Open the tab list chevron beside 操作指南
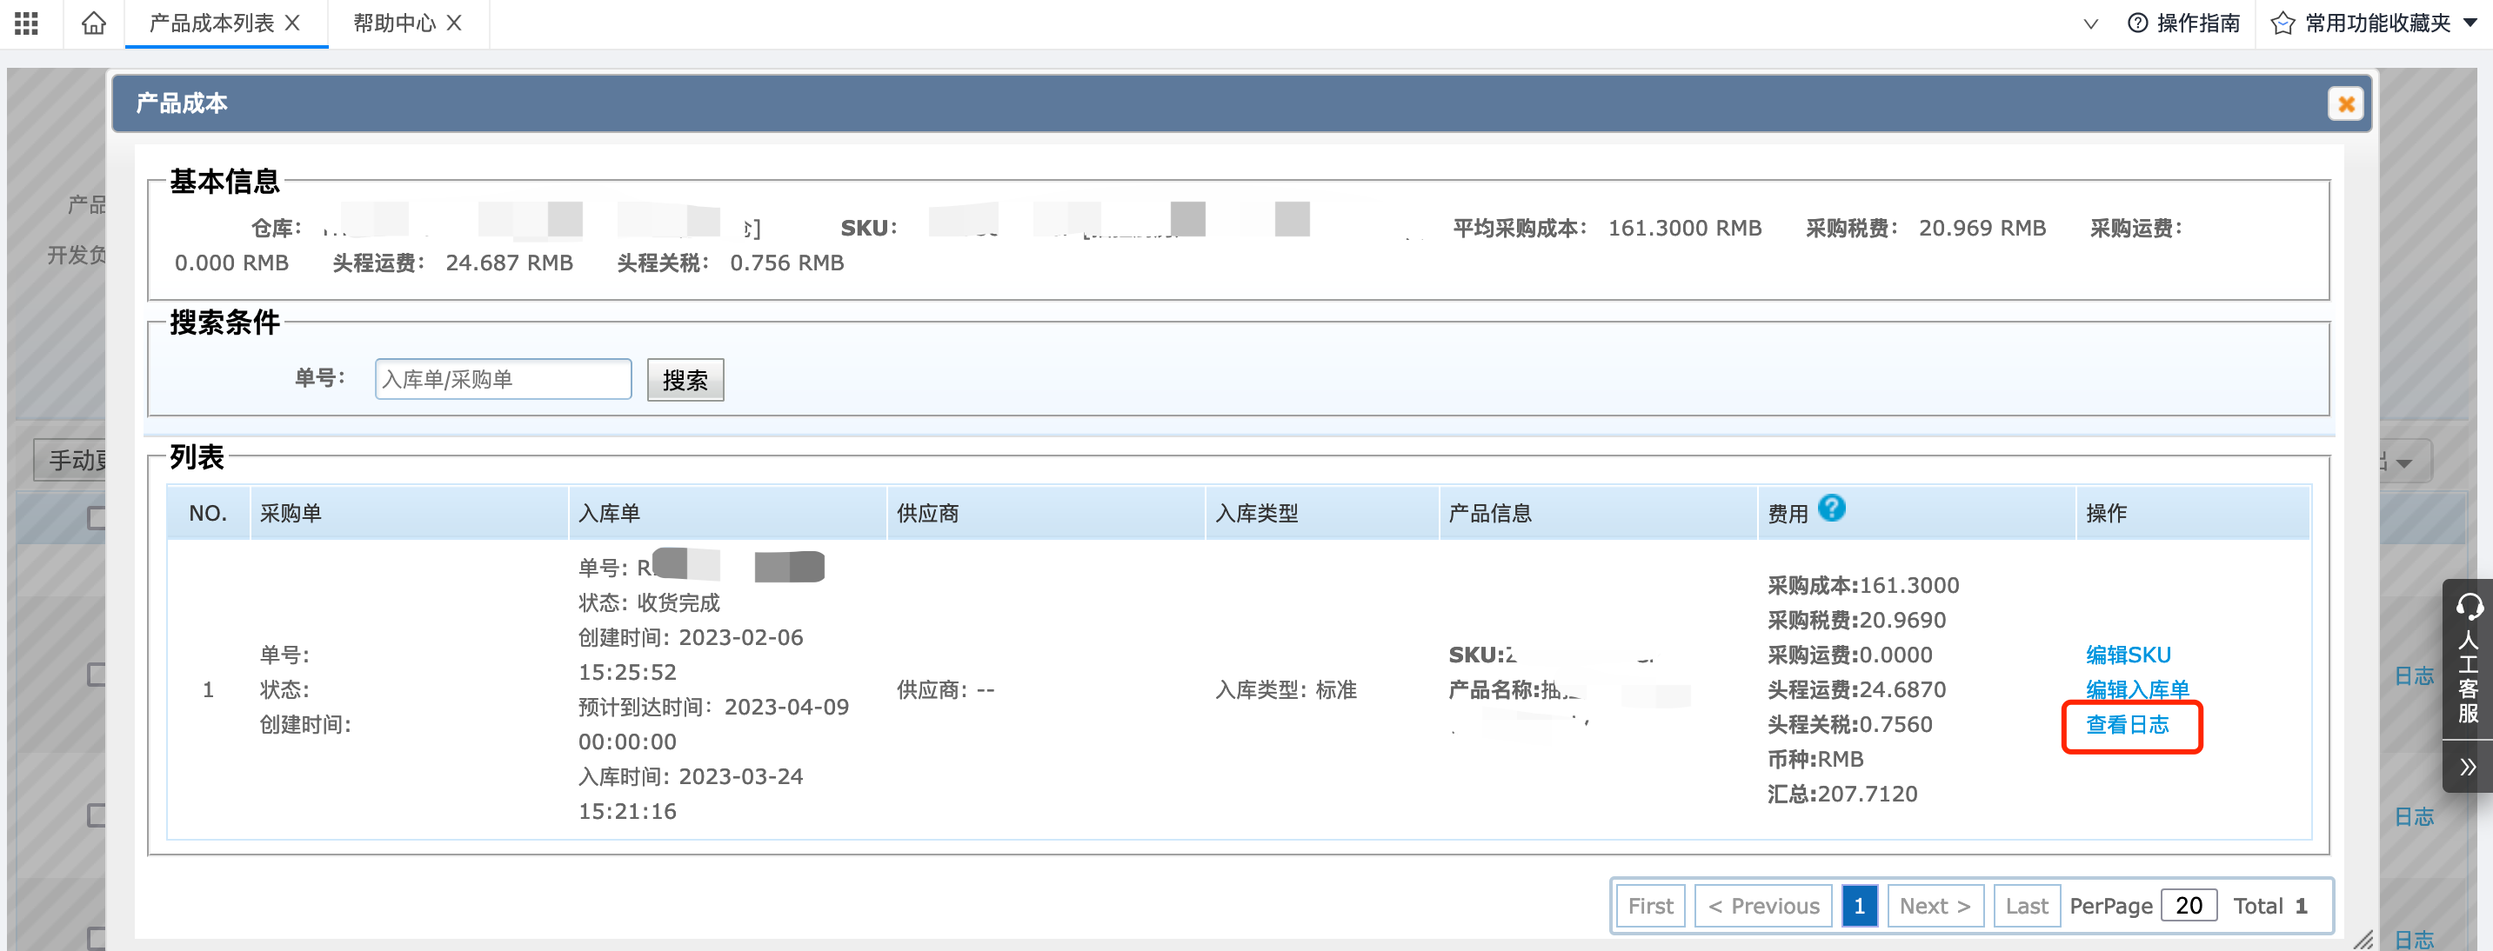Screen dimensions: 2493x951 (2090, 23)
